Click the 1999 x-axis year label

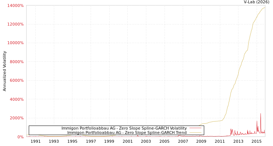click(x=109, y=141)
